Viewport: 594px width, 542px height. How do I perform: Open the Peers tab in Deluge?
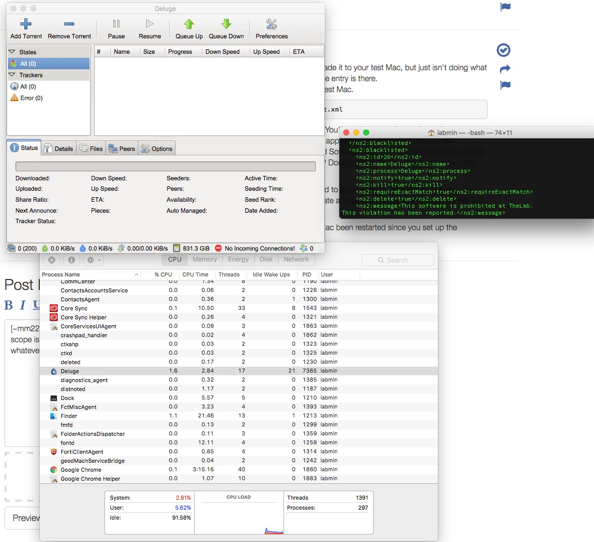(121, 148)
